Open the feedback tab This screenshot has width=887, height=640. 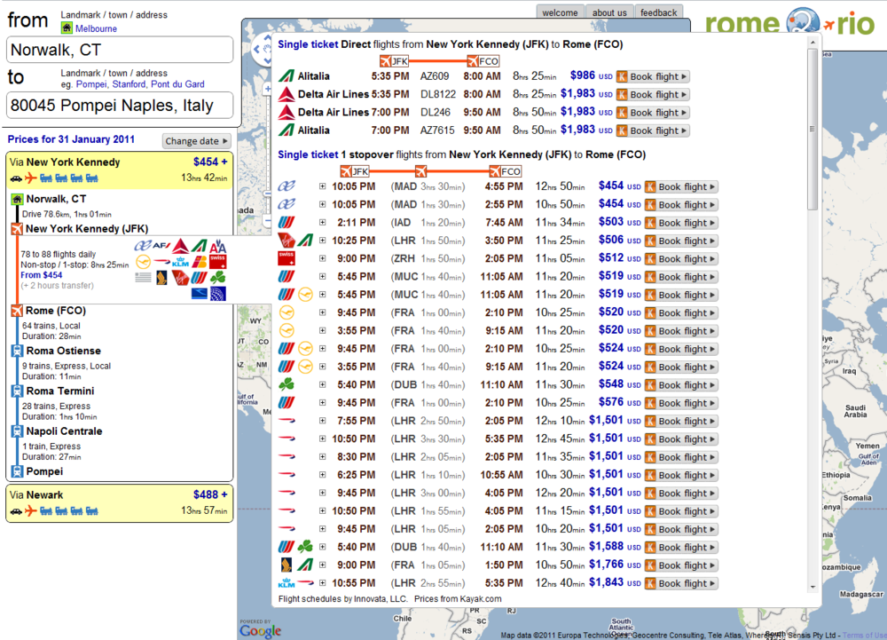pos(658,12)
